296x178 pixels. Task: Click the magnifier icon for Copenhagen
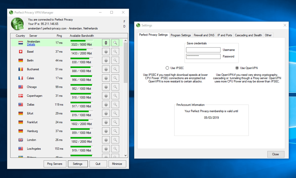(x=115, y=96)
